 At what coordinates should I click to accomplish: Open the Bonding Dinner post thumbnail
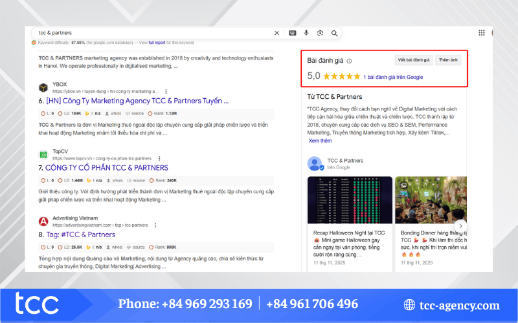[431, 200]
